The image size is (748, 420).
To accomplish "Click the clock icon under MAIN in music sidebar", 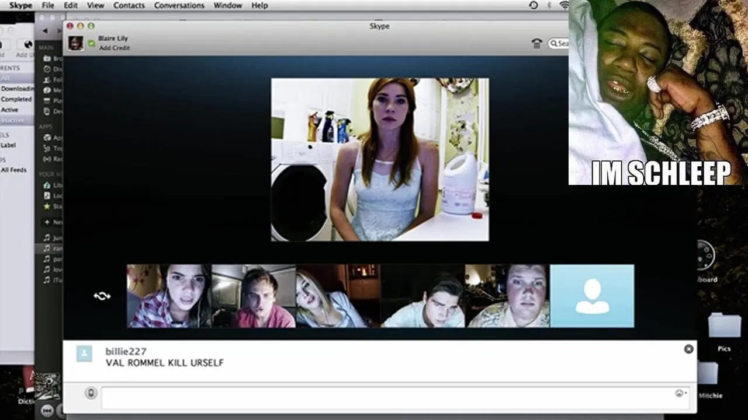I will pyautogui.click(x=47, y=69).
